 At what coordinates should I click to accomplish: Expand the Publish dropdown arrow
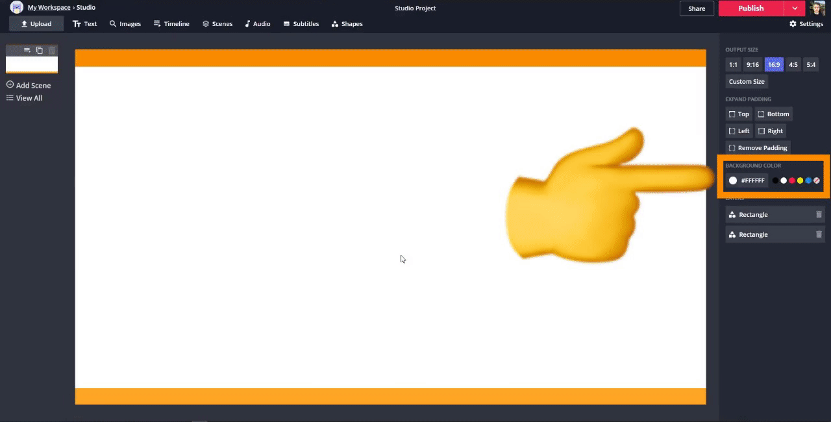tap(795, 8)
